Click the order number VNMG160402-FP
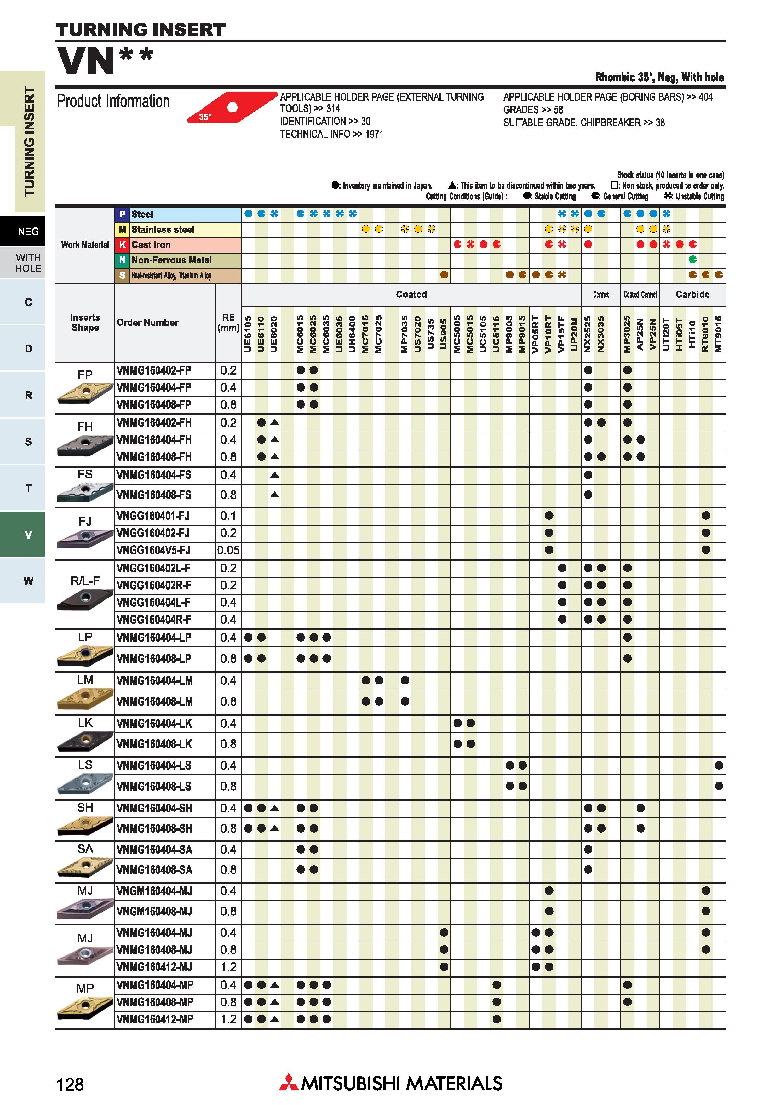 pos(154,370)
